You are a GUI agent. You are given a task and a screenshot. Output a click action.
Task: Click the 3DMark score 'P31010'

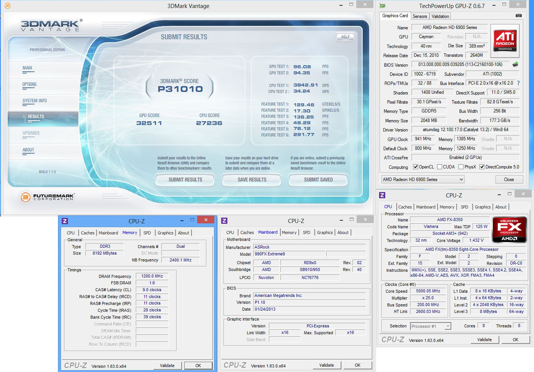[180, 89]
